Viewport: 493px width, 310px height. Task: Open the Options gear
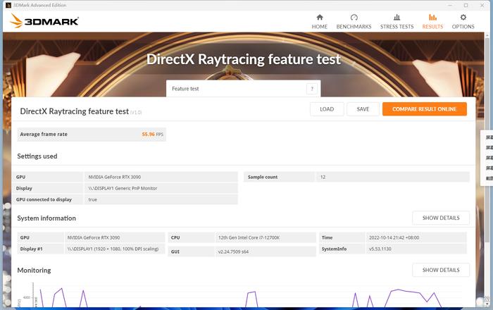(x=463, y=21)
